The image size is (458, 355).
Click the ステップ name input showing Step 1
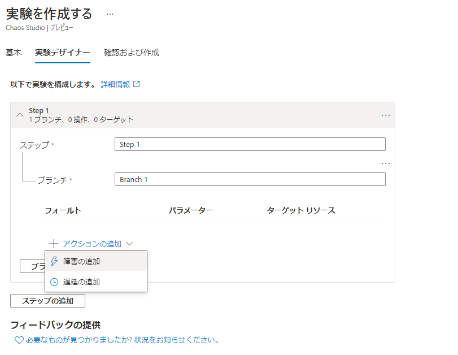pos(250,144)
